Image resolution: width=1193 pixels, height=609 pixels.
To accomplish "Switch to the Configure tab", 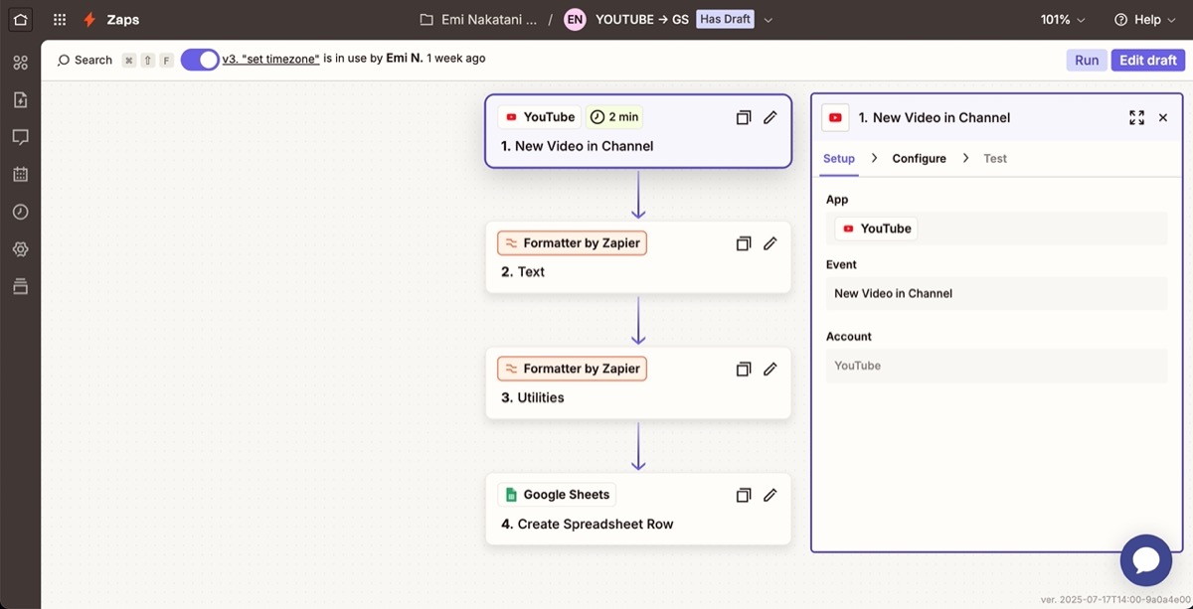I will 919,158.
